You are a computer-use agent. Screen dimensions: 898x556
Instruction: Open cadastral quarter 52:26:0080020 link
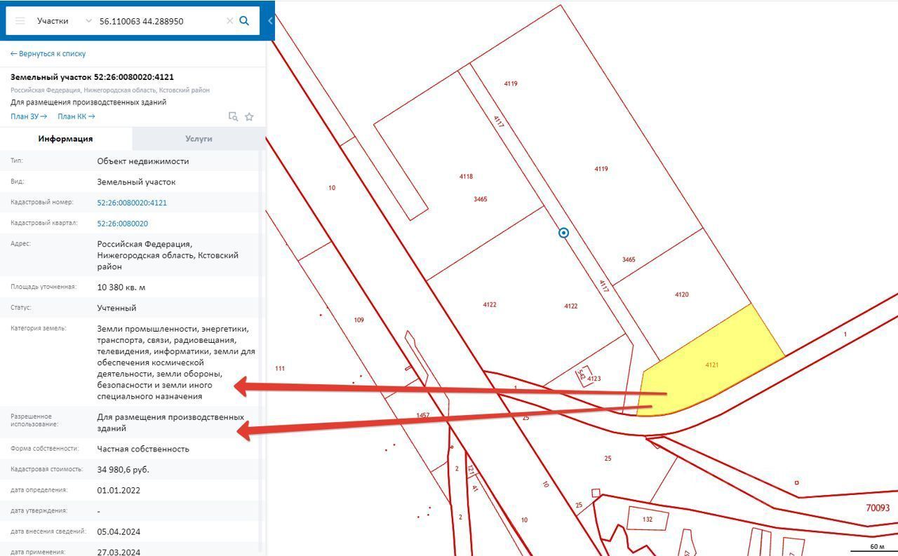(x=123, y=224)
